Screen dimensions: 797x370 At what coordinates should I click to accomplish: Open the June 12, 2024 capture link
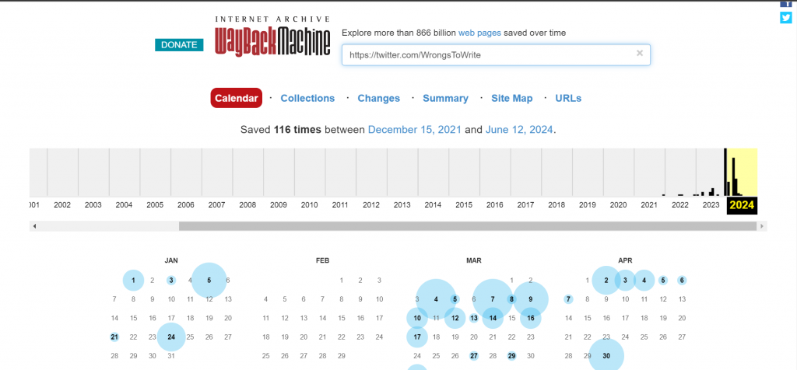pos(519,130)
